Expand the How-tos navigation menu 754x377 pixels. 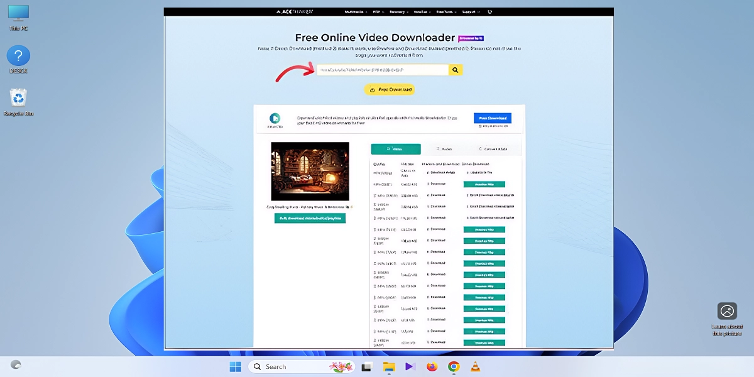pyautogui.click(x=422, y=11)
